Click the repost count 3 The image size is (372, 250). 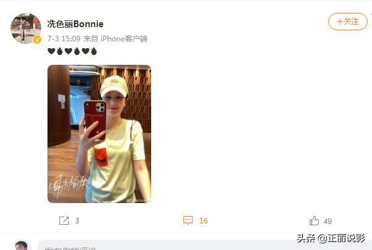(x=77, y=221)
